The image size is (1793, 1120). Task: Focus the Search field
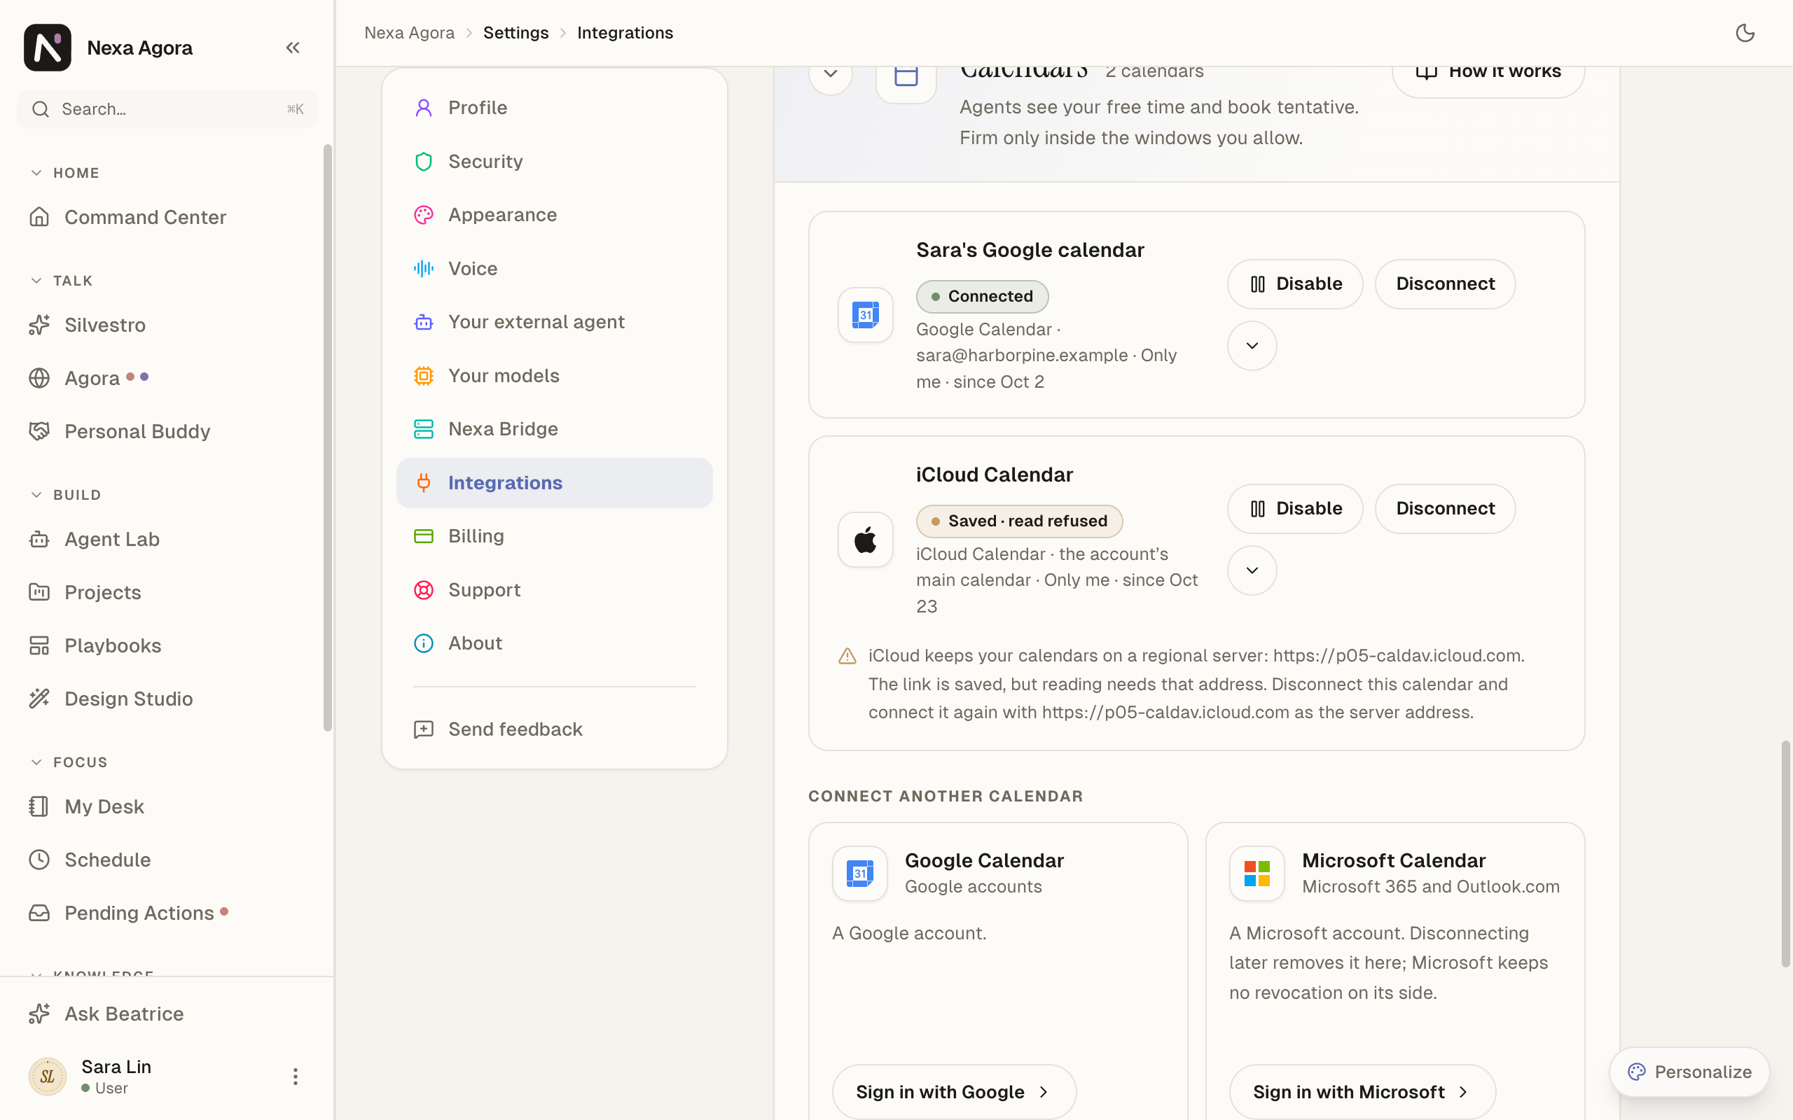pyautogui.click(x=167, y=109)
